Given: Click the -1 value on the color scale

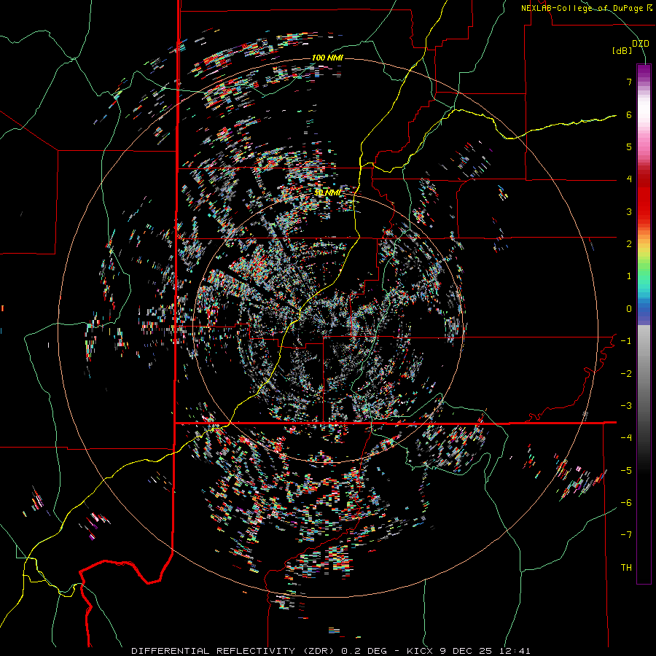Looking at the screenshot, I should [x=626, y=341].
